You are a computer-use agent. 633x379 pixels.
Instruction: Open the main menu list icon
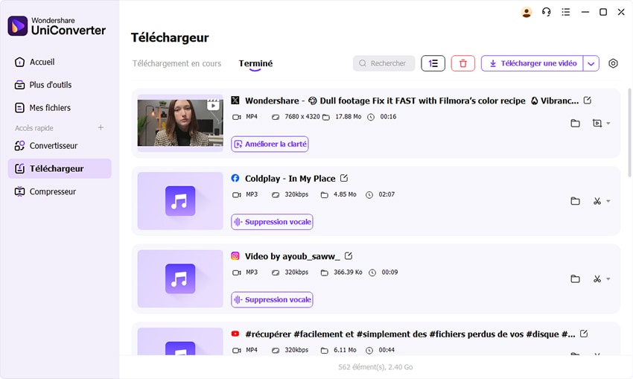566,12
